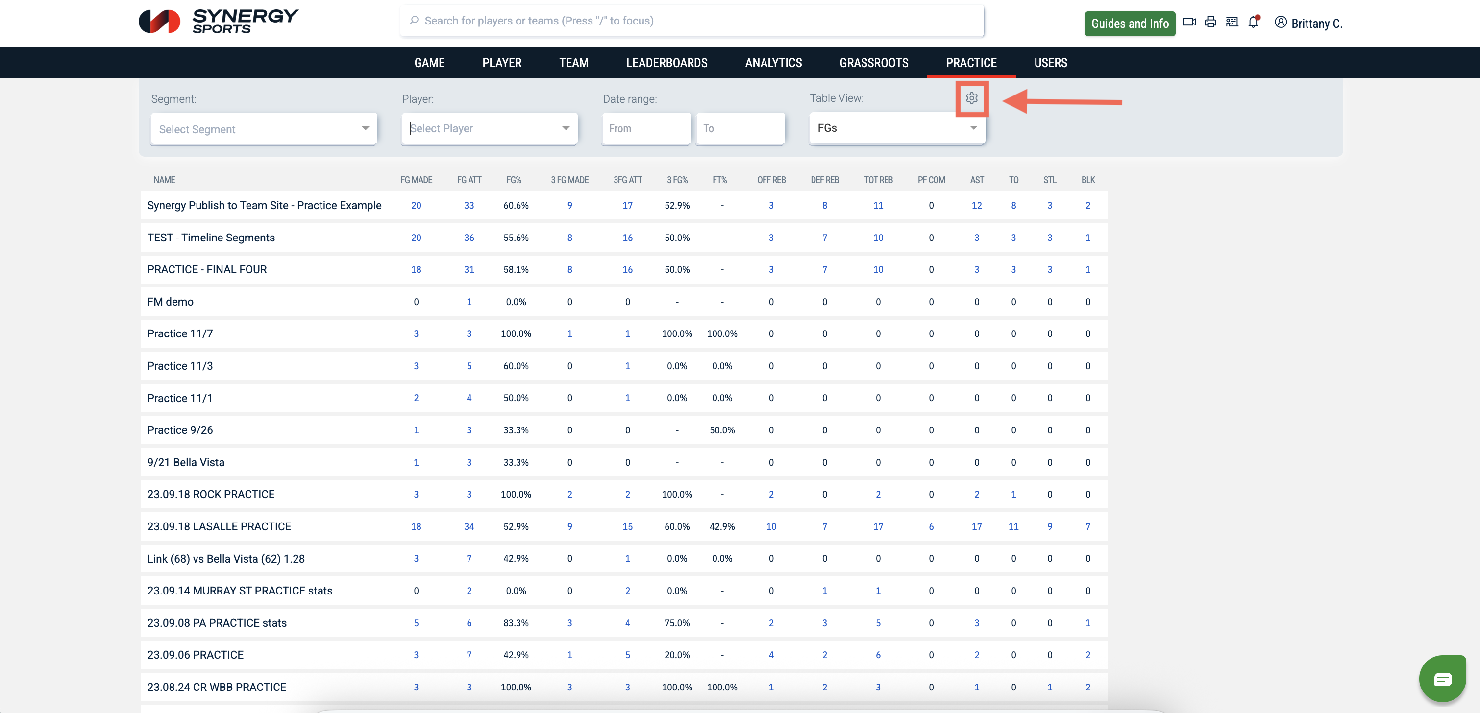The width and height of the screenshot is (1480, 713).
Task: Expand the Select Segment dropdown
Action: click(x=264, y=129)
